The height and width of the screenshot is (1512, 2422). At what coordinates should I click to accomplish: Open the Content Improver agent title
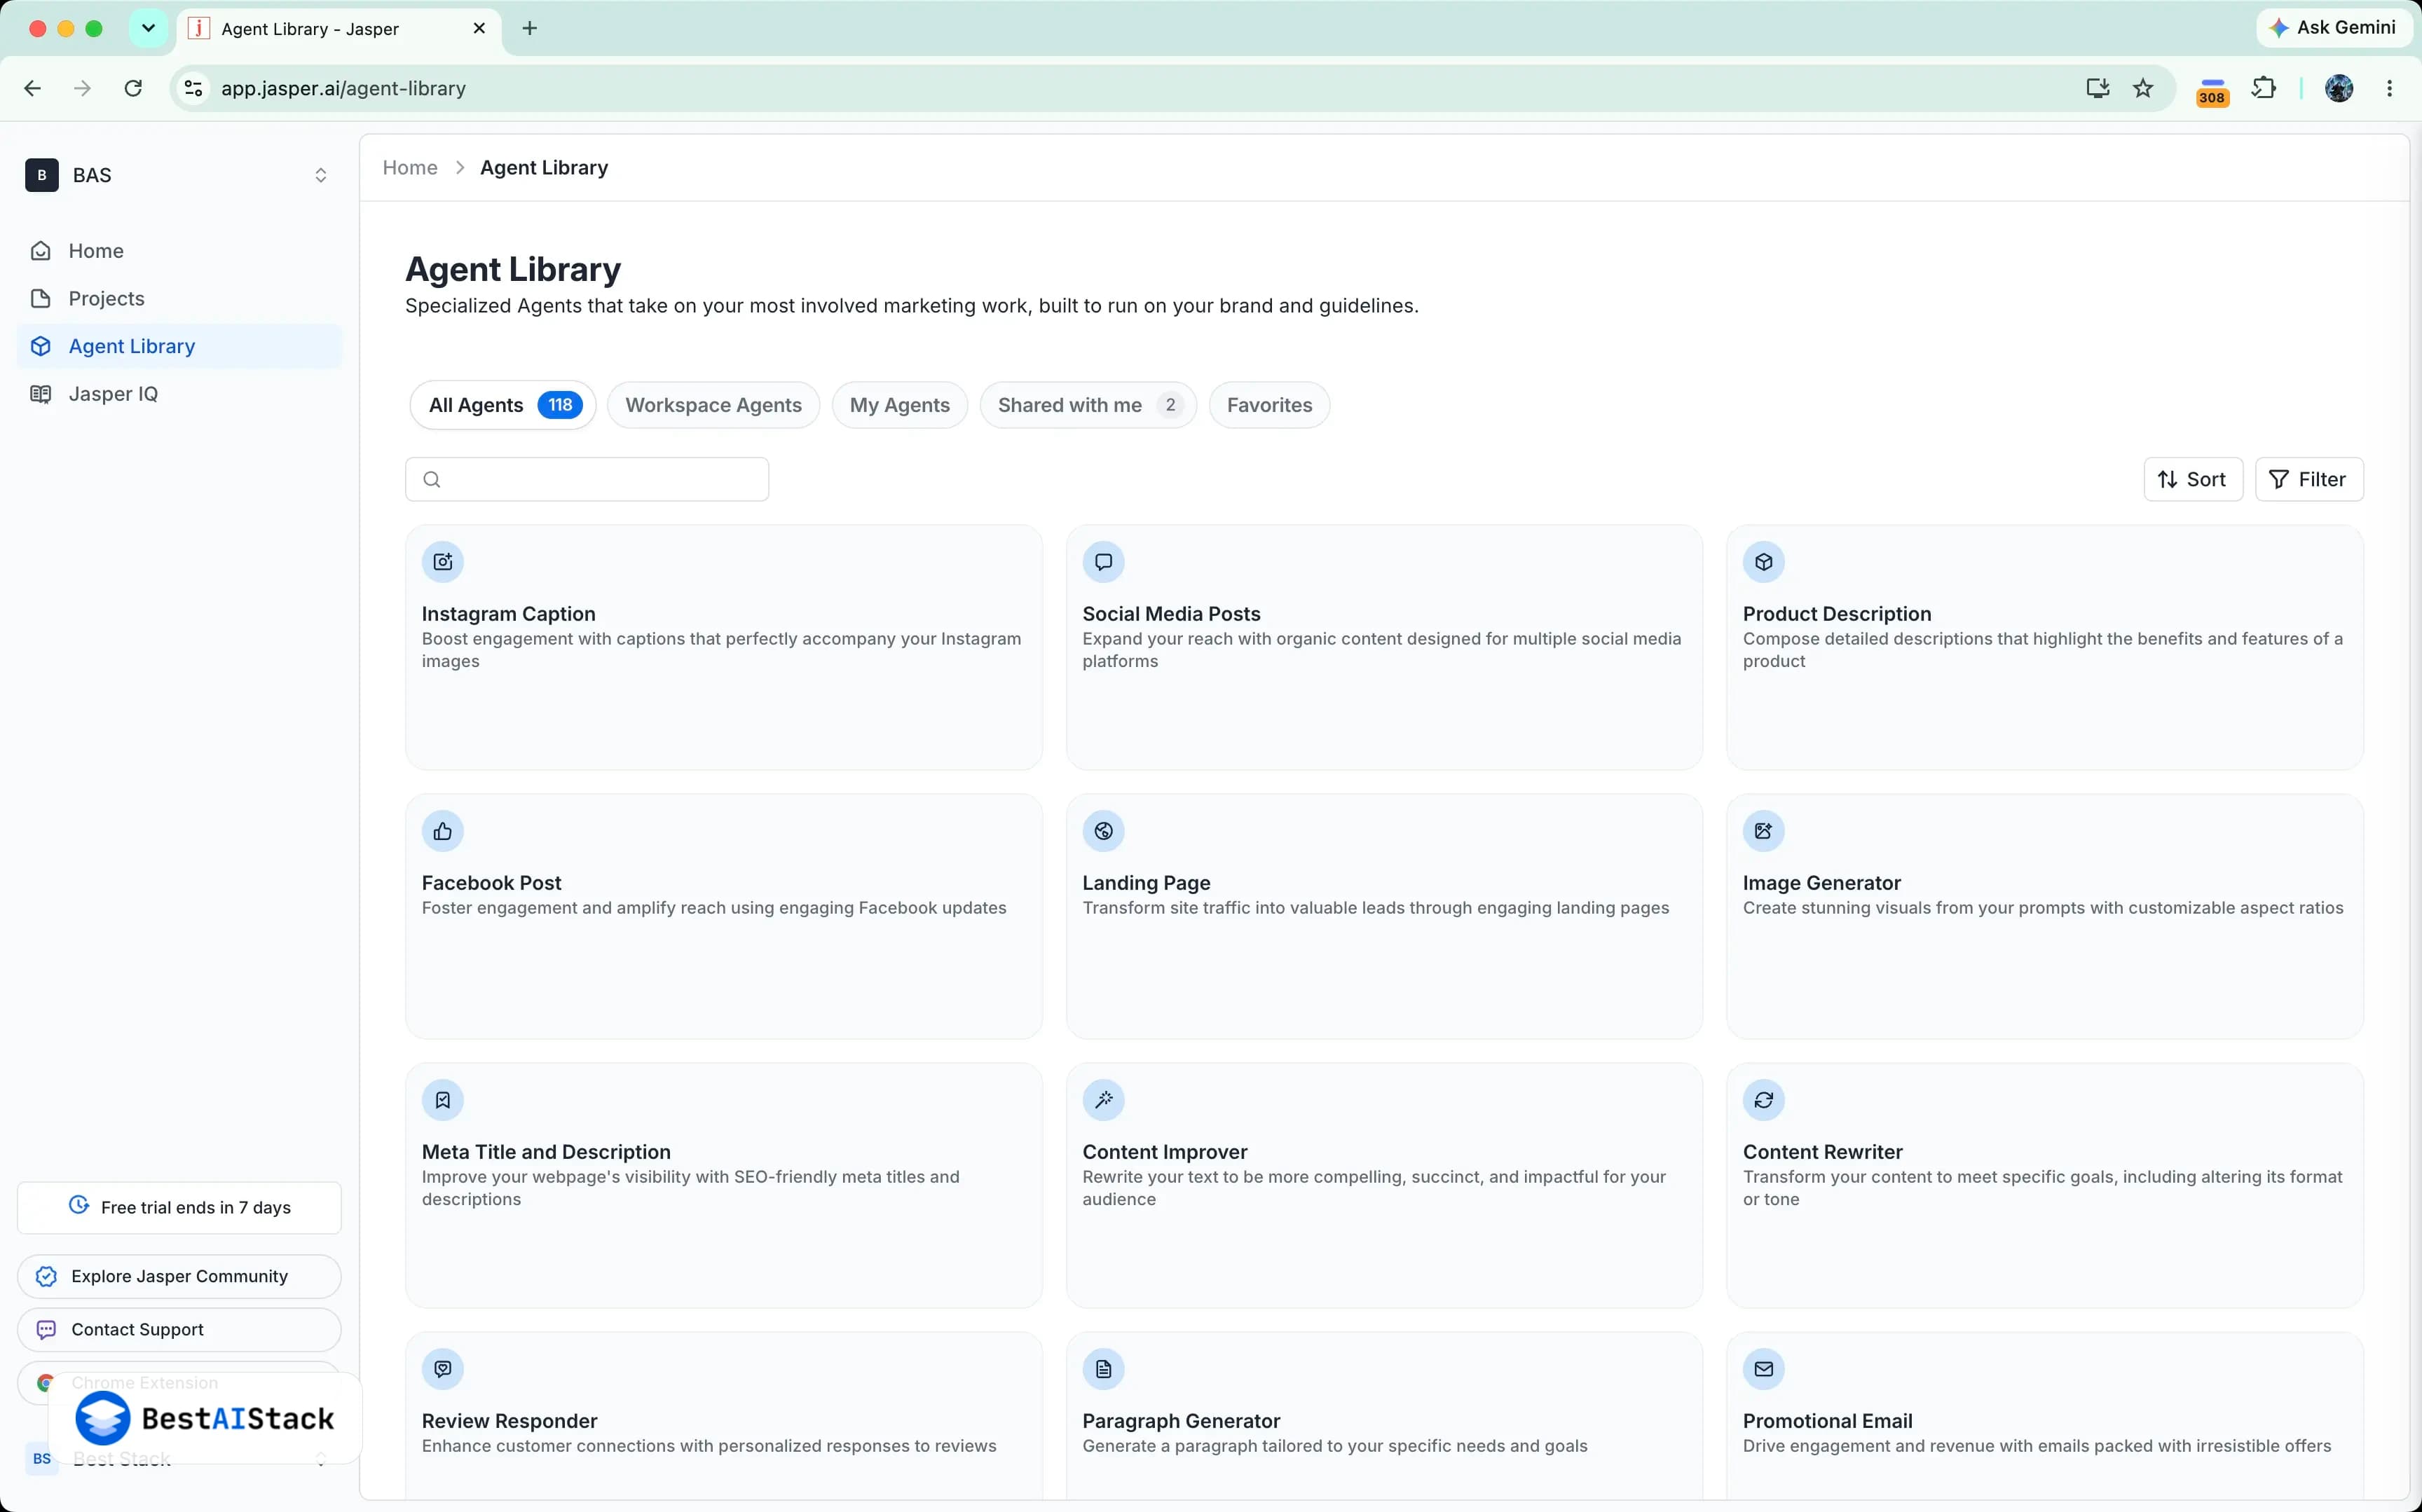pyautogui.click(x=1164, y=1152)
